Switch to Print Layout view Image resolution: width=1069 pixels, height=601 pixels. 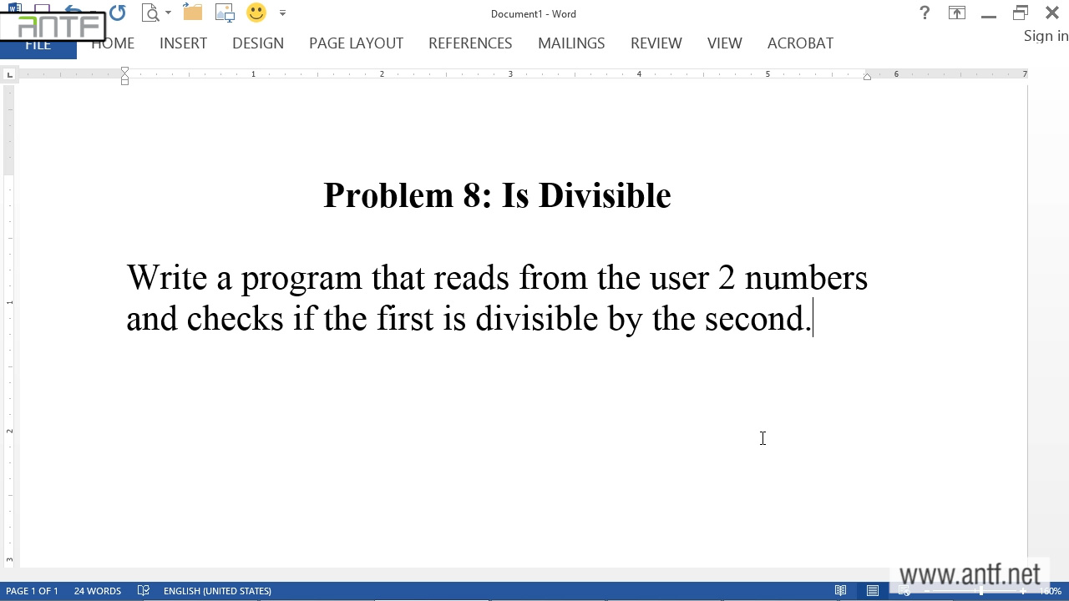point(873,591)
